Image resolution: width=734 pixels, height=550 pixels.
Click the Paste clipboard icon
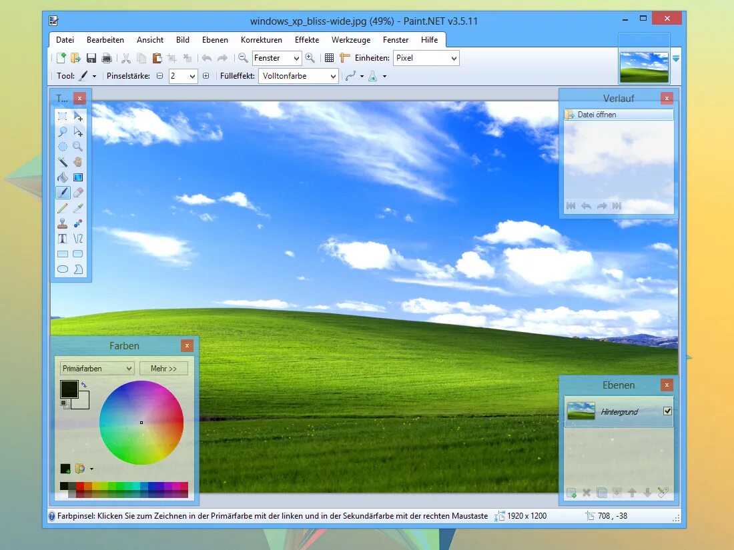pos(157,58)
